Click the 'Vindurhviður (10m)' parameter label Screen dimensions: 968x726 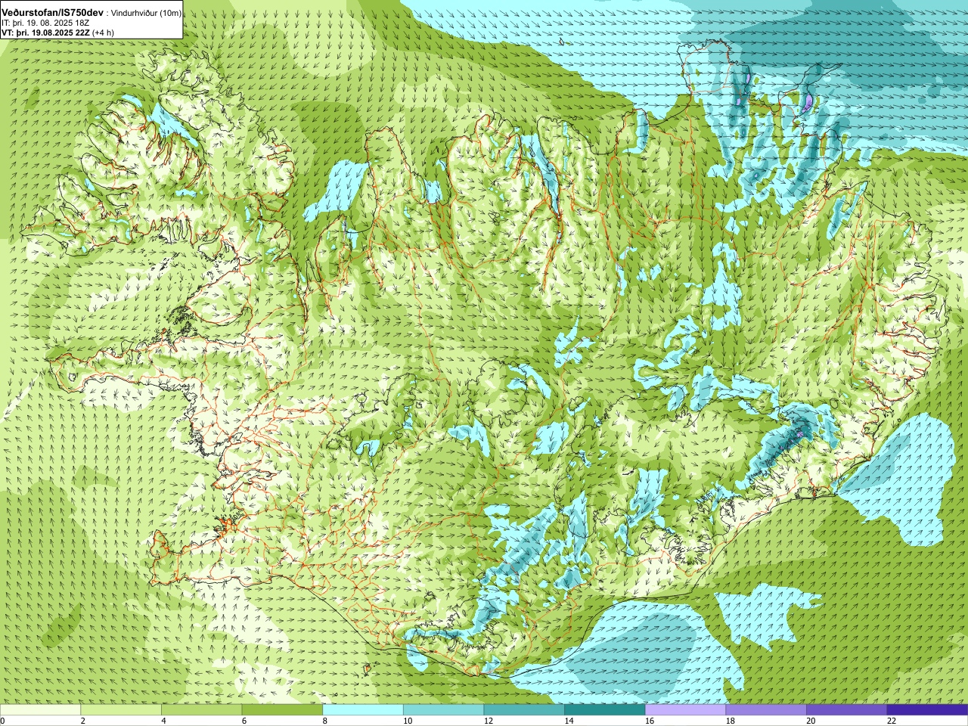[x=146, y=14]
